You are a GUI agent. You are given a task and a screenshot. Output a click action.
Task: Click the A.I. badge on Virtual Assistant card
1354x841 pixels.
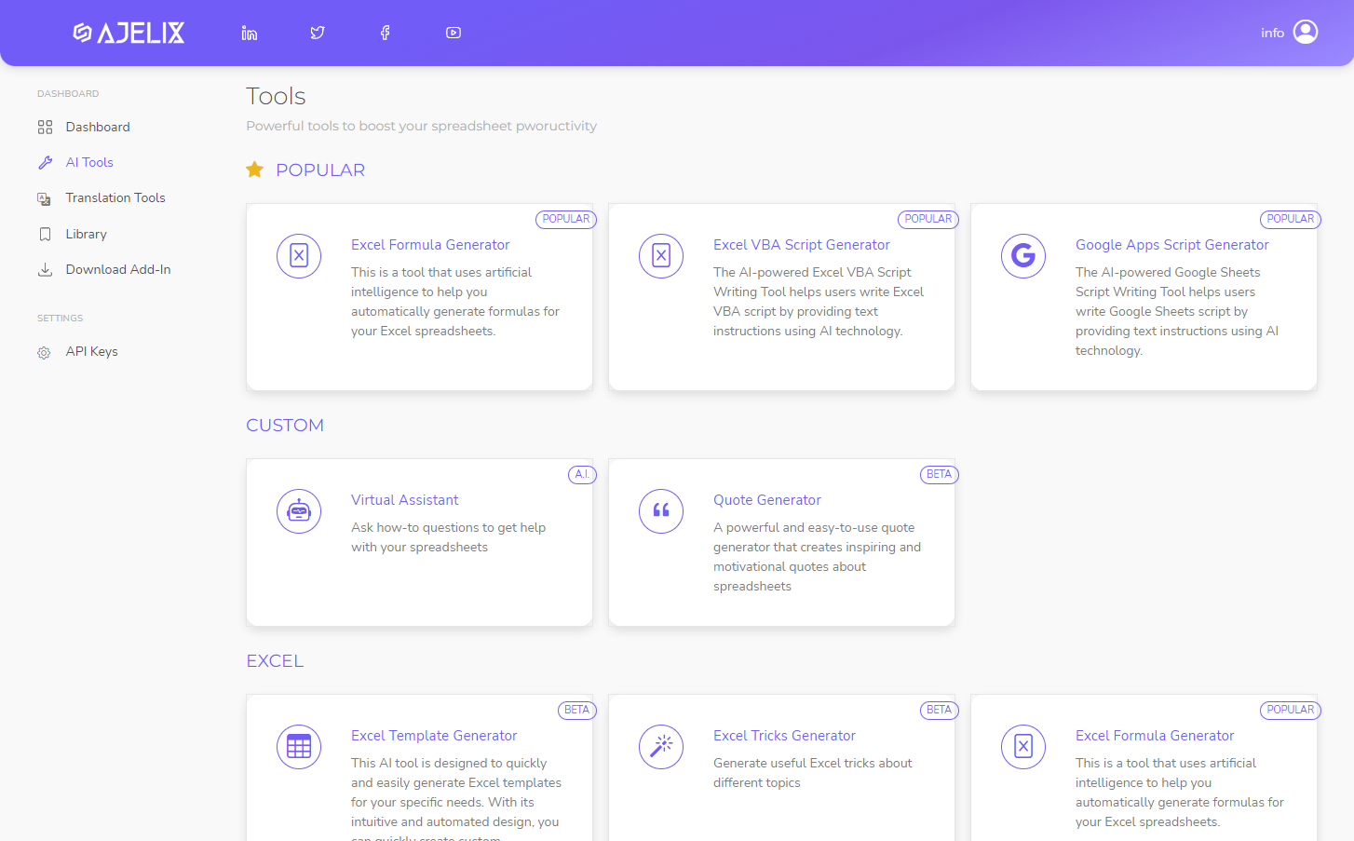pos(582,474)
